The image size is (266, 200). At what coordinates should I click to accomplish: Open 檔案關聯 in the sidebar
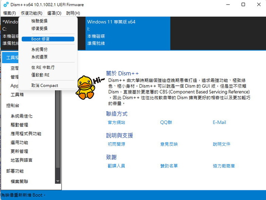point(19,182)
